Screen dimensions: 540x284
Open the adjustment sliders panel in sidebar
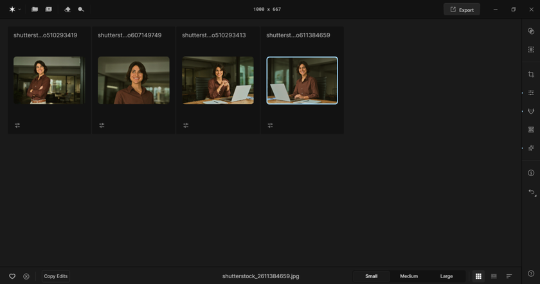click(x=531, y=93)
